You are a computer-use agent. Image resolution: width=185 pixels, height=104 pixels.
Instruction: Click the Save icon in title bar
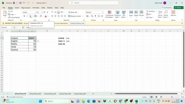tap(21, 3)
